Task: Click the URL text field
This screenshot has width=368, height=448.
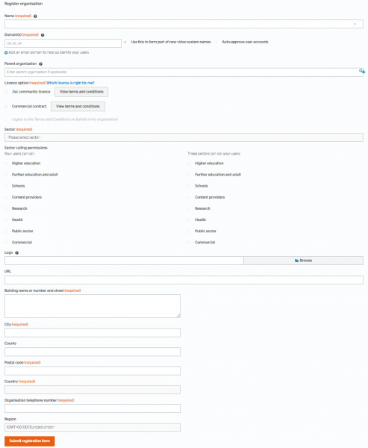Action: [184, 280]
